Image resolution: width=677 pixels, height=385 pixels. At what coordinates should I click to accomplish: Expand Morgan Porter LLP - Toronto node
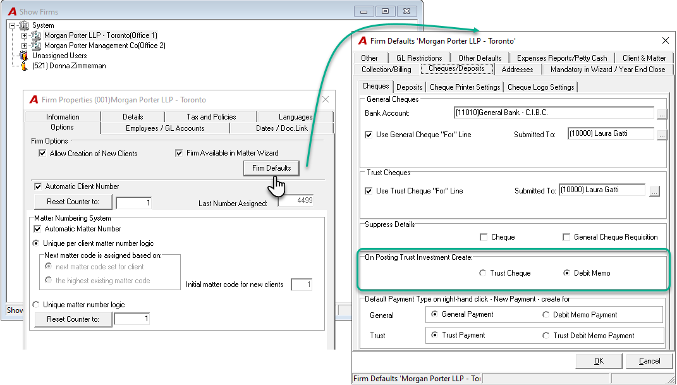point(24,35)
